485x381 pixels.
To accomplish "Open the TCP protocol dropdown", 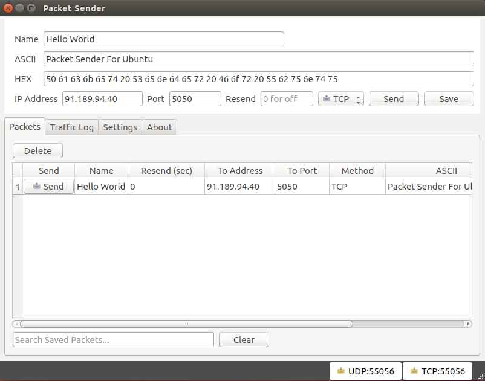I will 341,99.
